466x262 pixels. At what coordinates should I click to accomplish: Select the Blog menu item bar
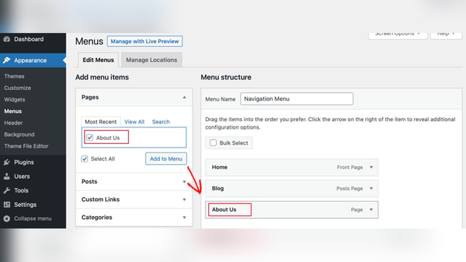point(292,188)
